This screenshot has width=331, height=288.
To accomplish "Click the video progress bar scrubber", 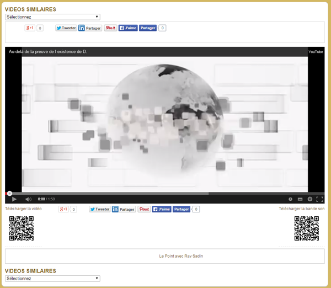I will point(9,194).
